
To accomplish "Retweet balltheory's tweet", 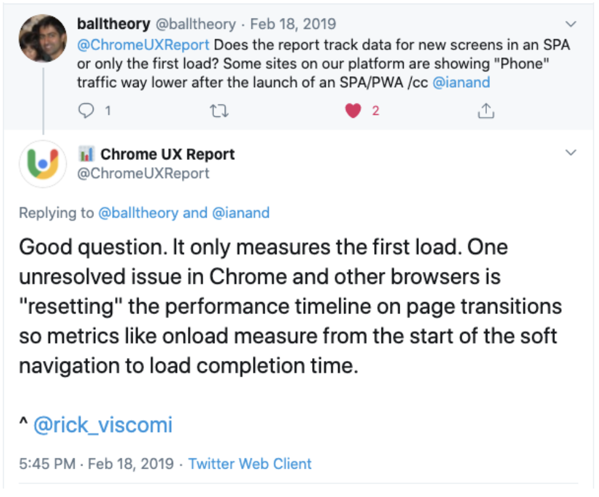I will point(219,111).
